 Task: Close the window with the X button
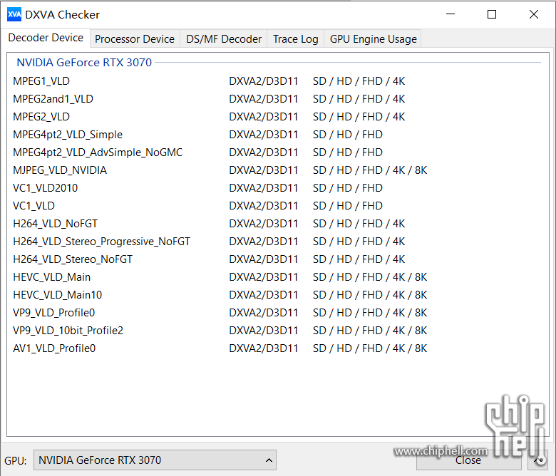534,14
